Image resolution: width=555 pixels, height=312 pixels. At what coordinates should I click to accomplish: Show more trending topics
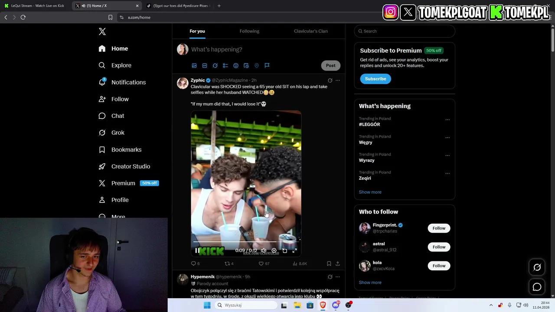click(x=370, y=192)
